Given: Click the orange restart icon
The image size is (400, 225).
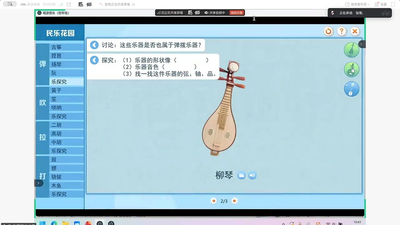Looking at the screenshot, I should point(328,31).
